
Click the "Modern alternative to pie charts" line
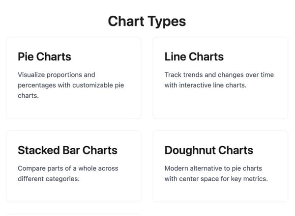click(214, 168)
